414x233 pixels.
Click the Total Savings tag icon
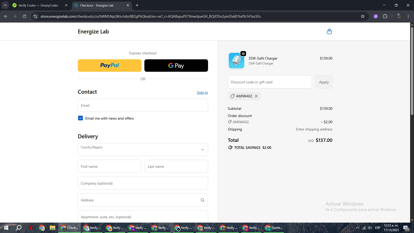pyautogui.click(x=230, y=148)
